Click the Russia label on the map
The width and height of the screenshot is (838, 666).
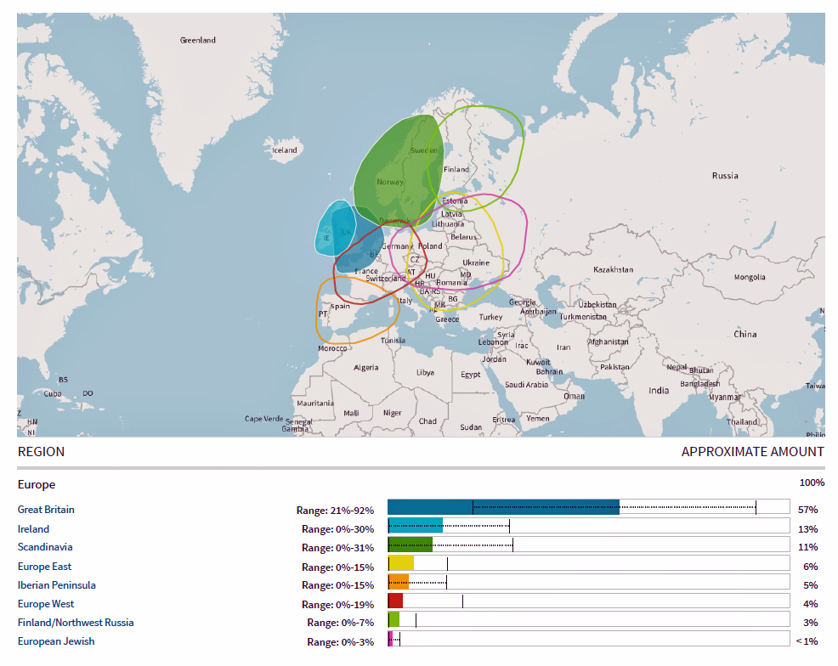pos(725,176)
